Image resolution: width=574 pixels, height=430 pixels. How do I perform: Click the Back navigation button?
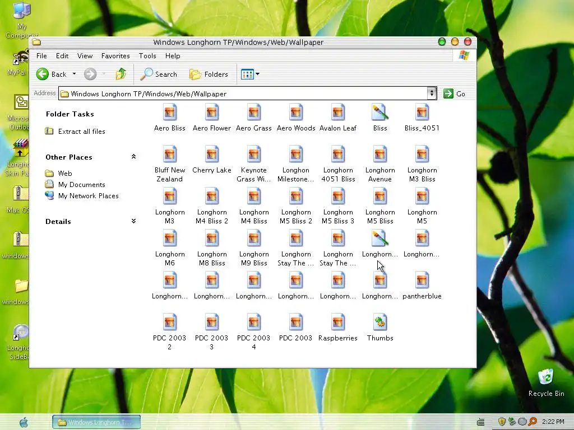52,74
